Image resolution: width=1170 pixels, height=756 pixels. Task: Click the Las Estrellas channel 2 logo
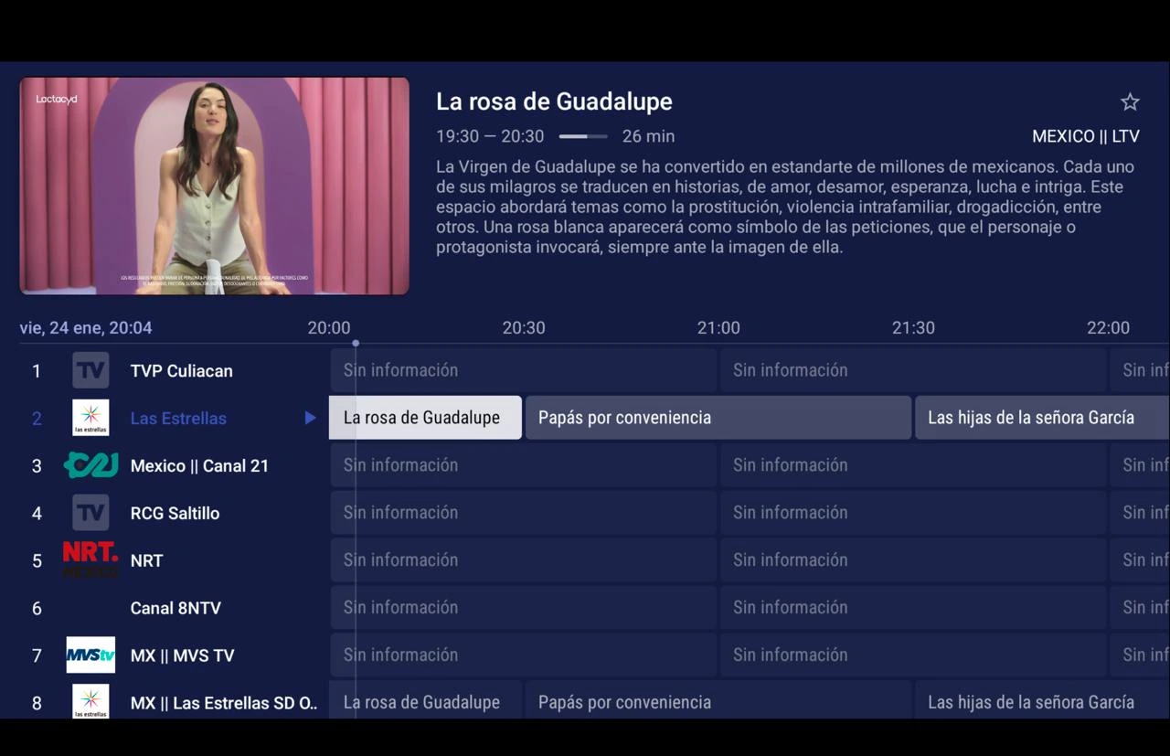(x=90, y=418)
